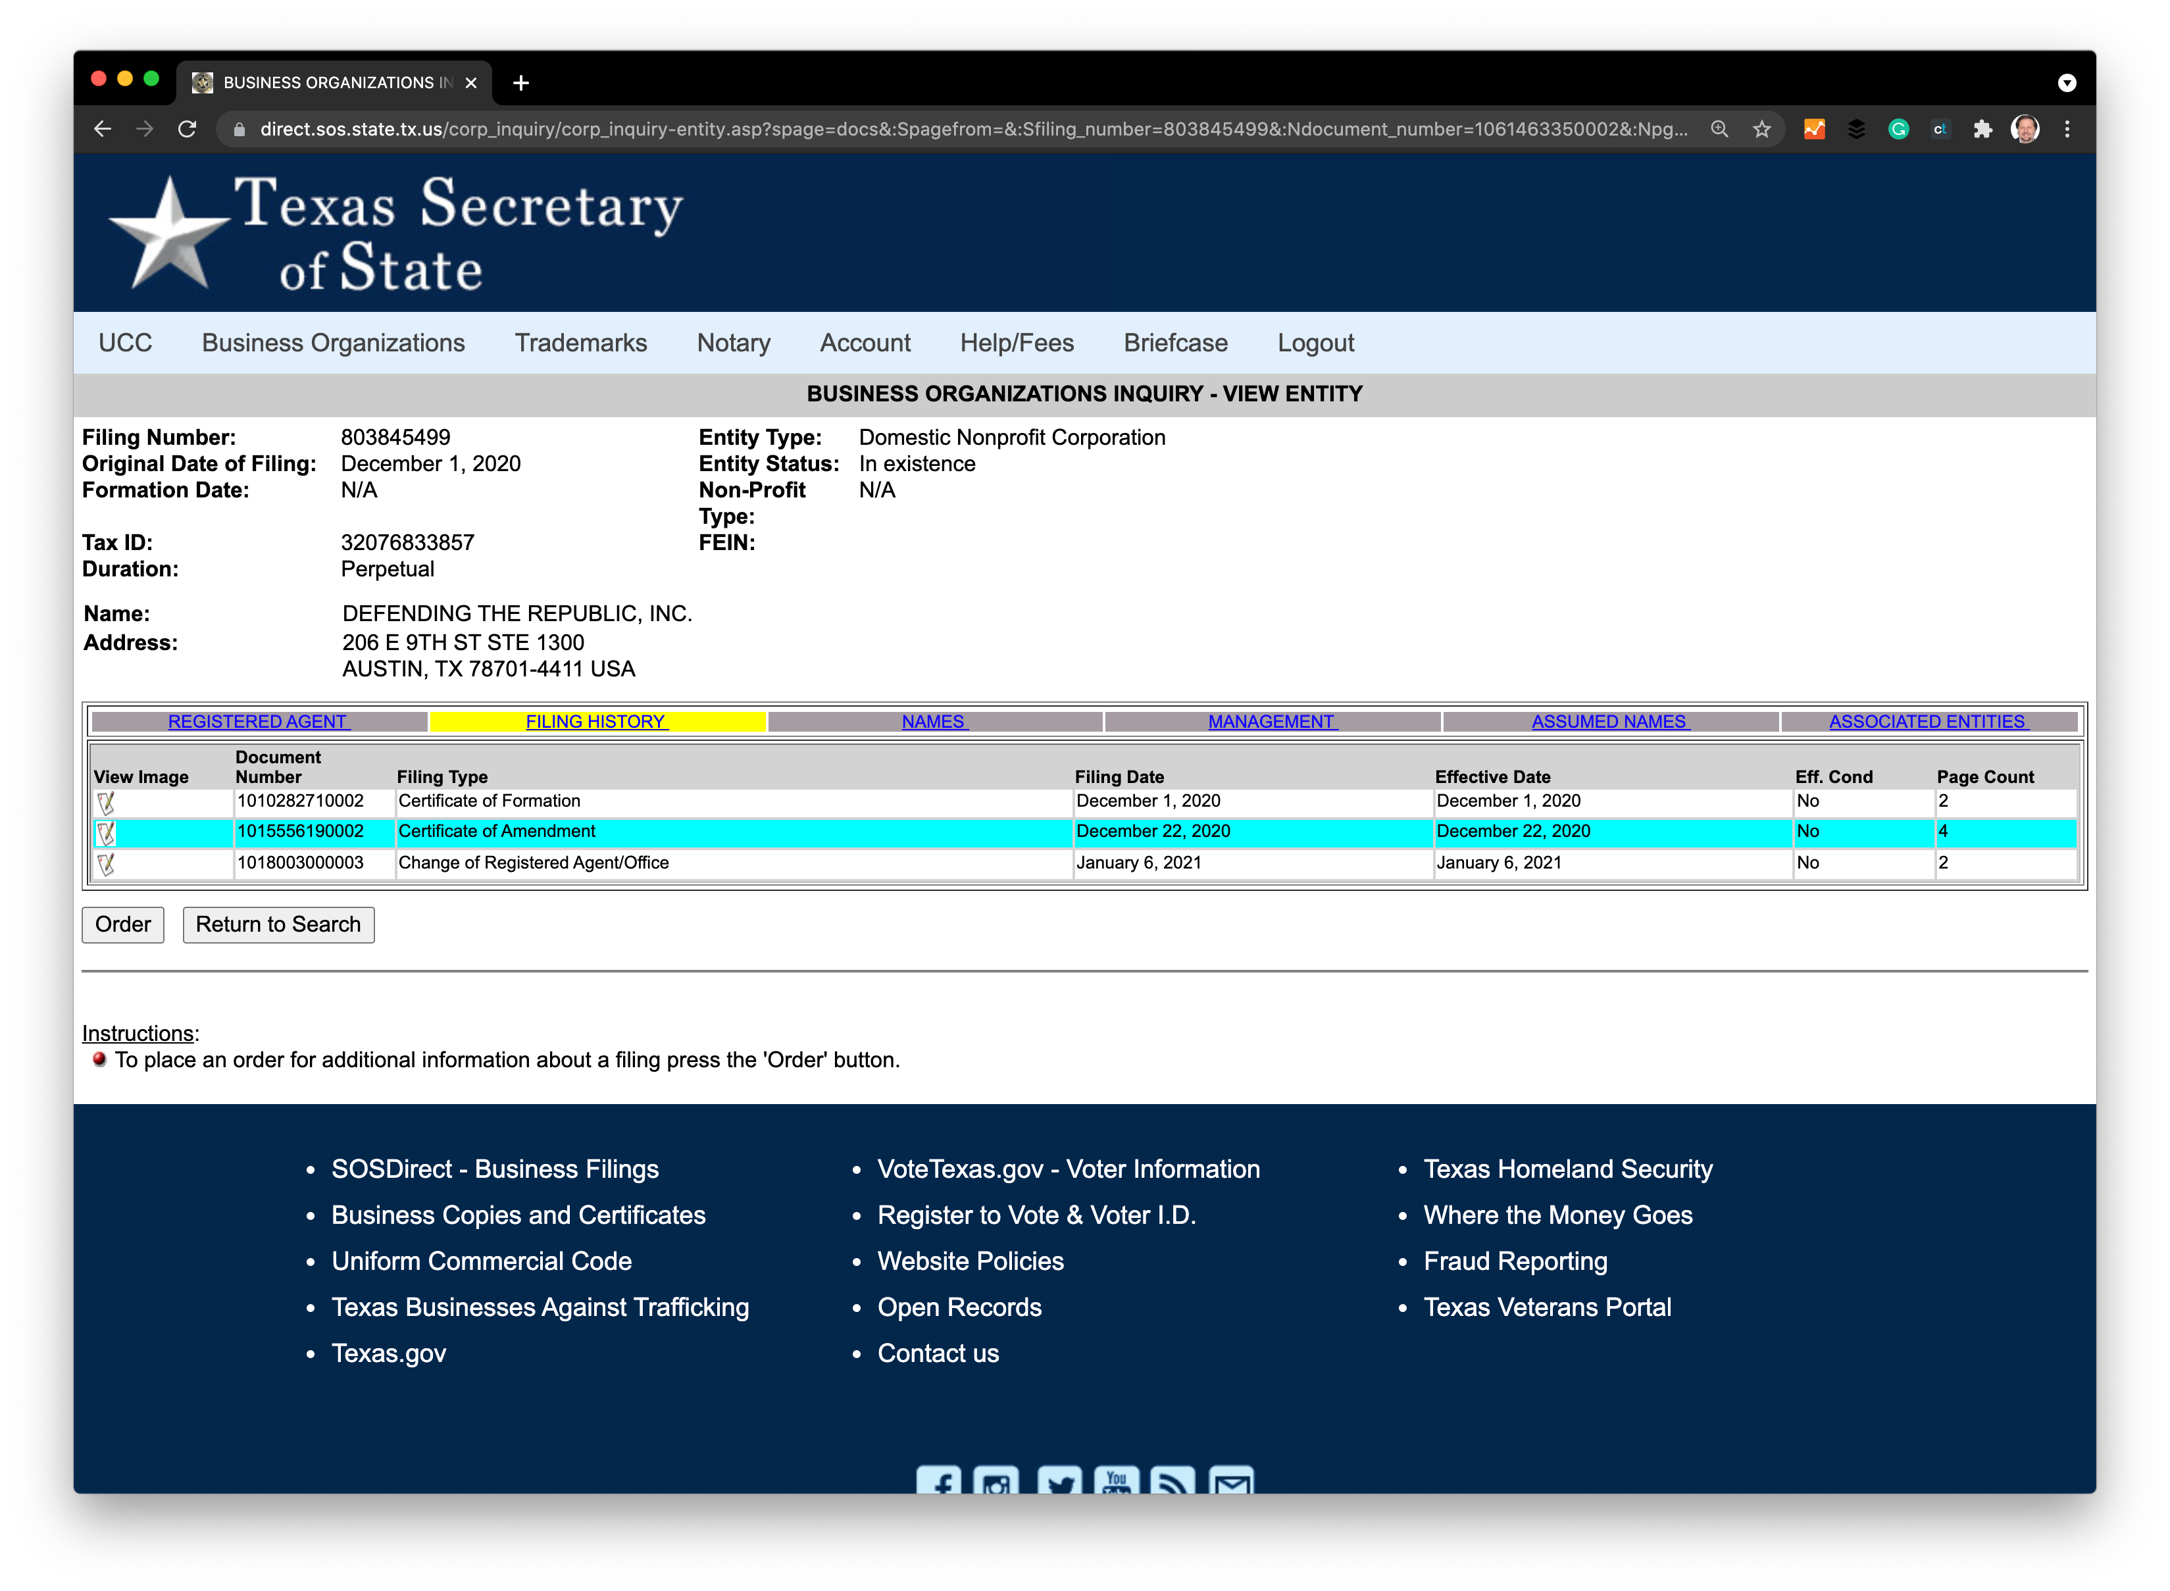This screenshot has width=2170, height=1591.
Task: Open Texas Veterans Portal link
Action: click(x=1548, y=1308)
